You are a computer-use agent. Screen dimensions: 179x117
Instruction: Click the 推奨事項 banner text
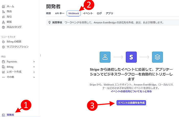pos(57,23)
